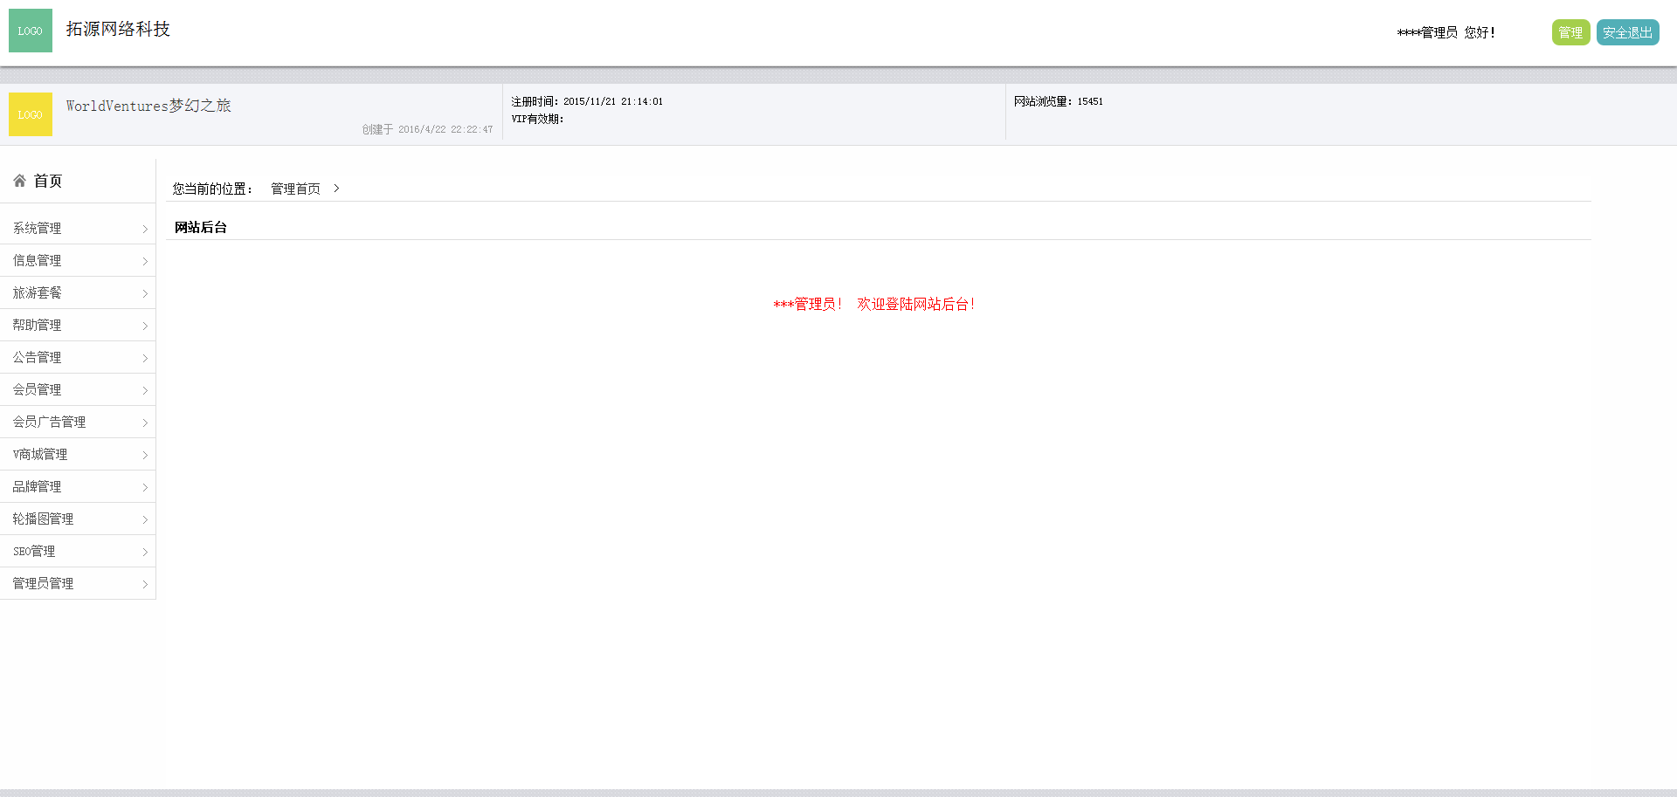Click the WorldVentures梦幻之旅 site name

pyautogui.click(x=148, y=106)
